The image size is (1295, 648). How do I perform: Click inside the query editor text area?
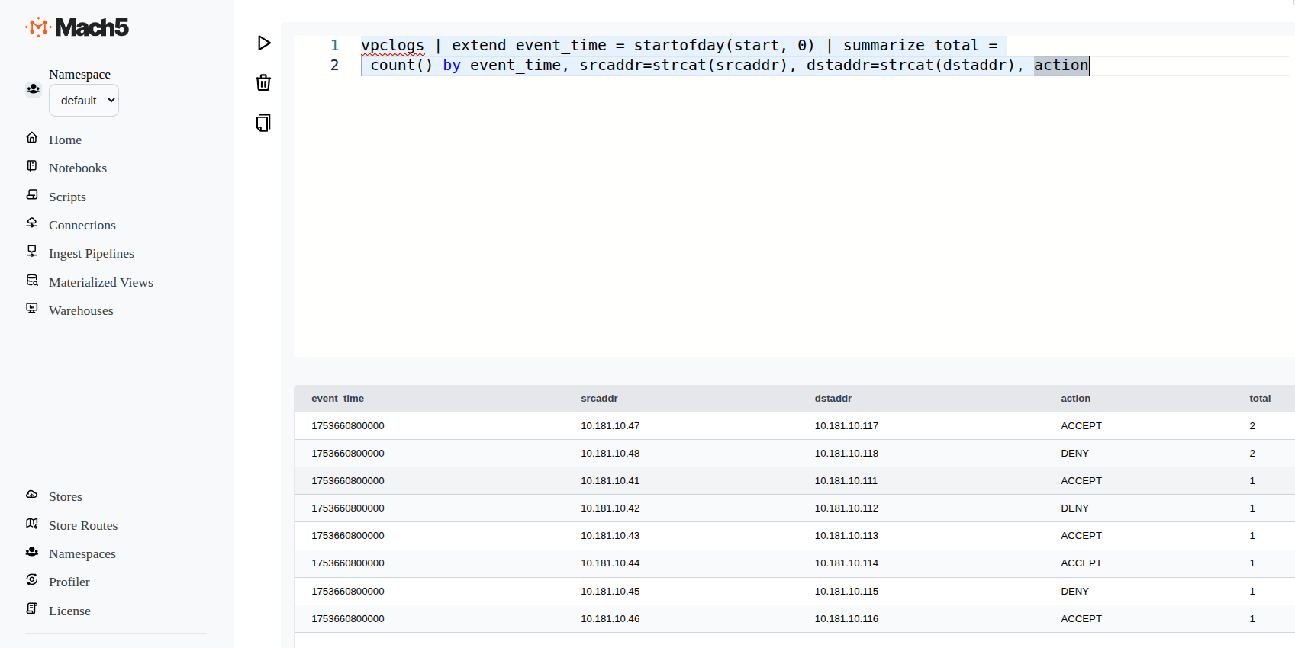click(794, 196)
